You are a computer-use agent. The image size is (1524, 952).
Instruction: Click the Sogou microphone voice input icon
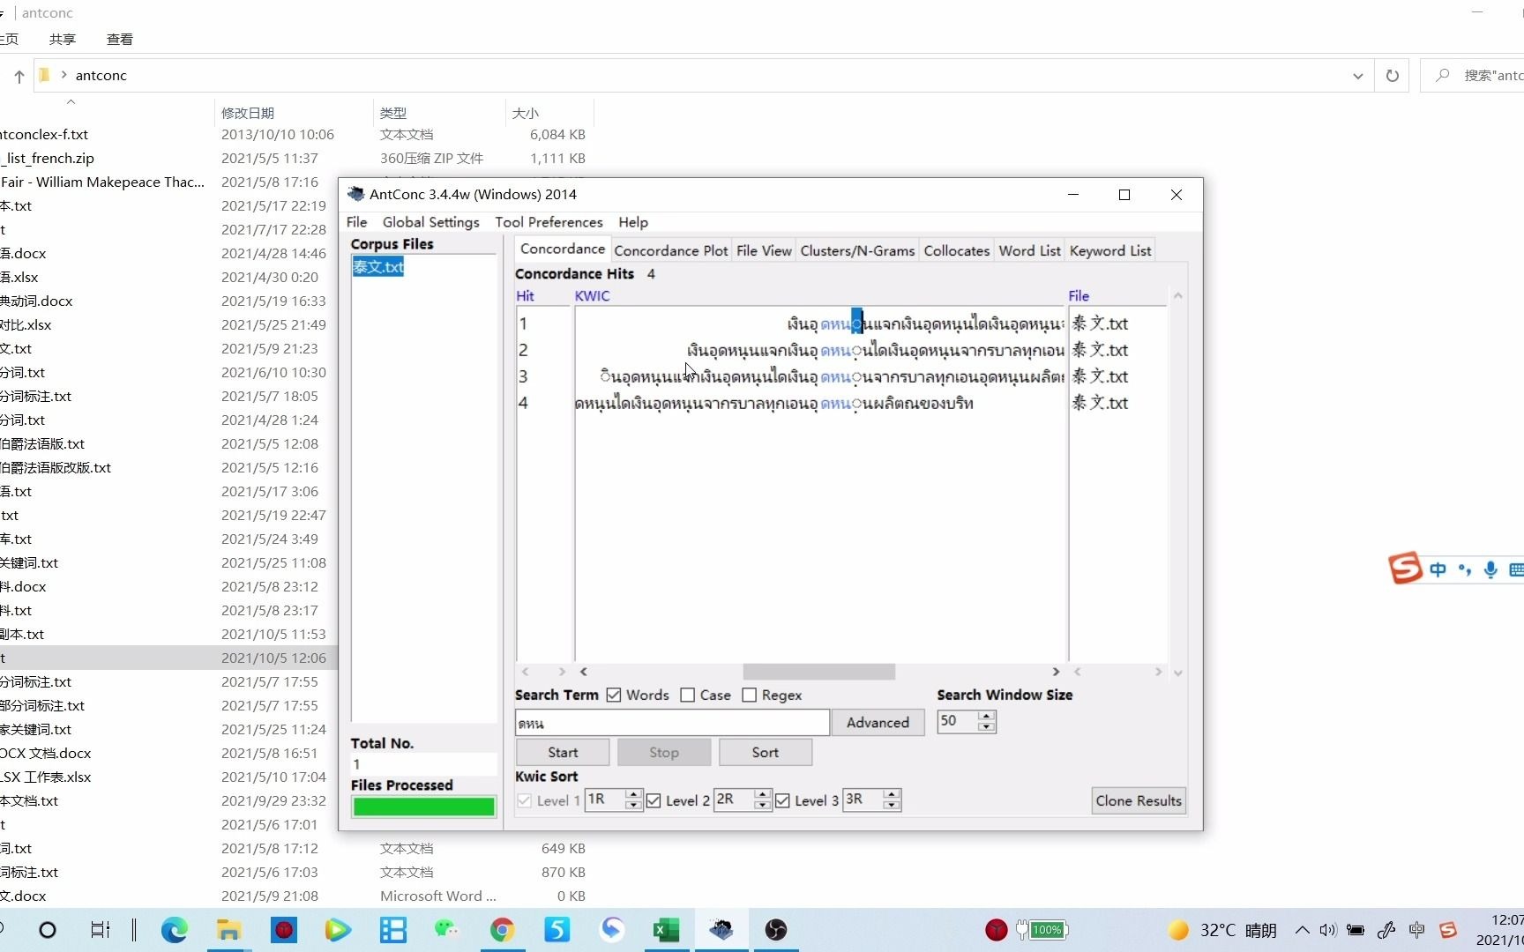(x=1490, y=569)
